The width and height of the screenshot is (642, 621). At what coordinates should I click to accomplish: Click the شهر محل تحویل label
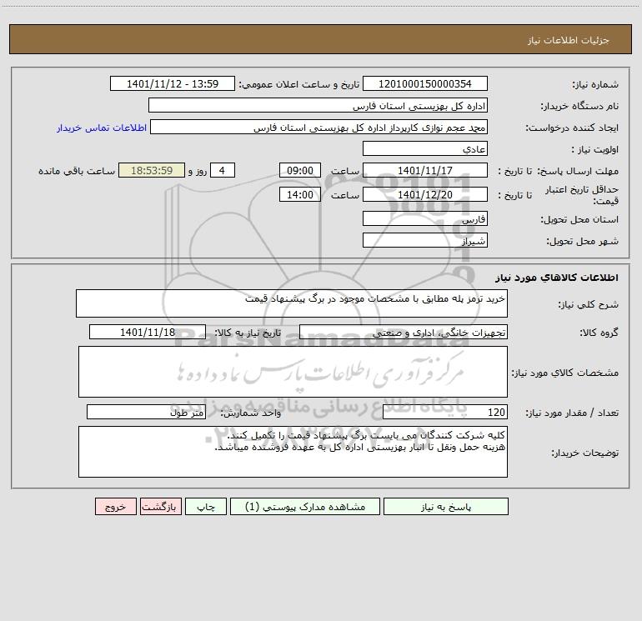click(x=583, y=241)
